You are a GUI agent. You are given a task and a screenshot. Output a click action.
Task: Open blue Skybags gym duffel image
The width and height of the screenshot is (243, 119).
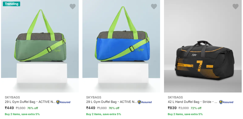click(121, 46)
